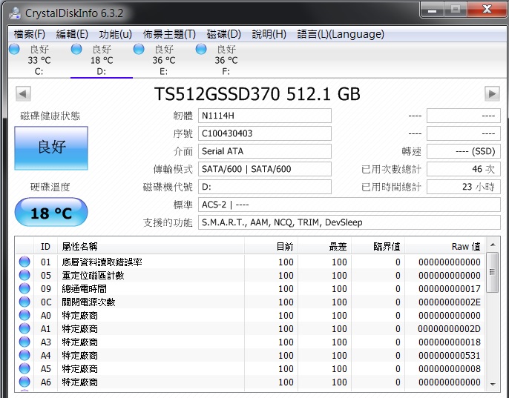Click the ID column header
This screenshot has width=509, height=398.
tap(45, 247)
